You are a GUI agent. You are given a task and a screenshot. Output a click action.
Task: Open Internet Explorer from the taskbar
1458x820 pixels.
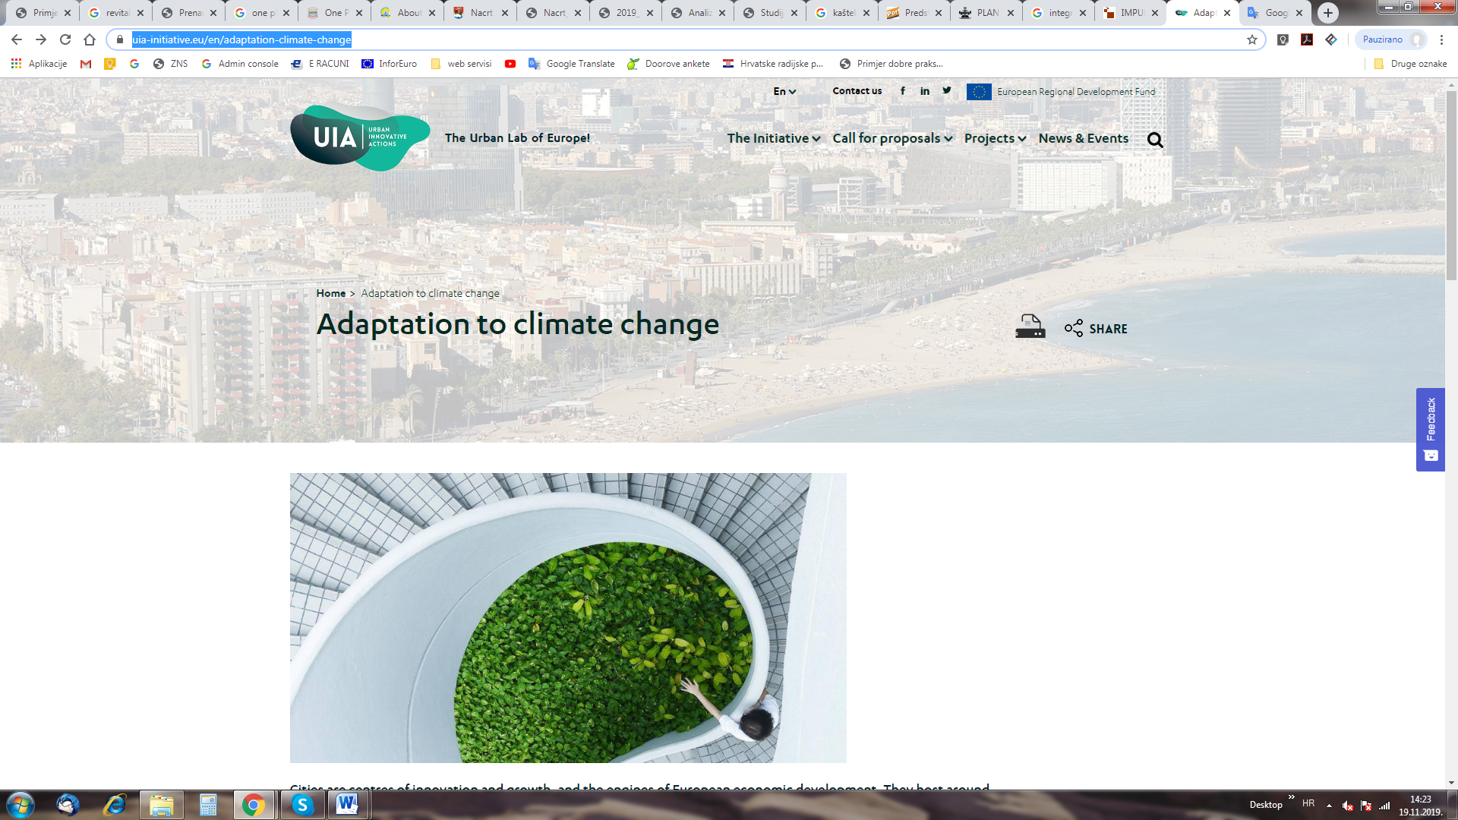(115, 805)
